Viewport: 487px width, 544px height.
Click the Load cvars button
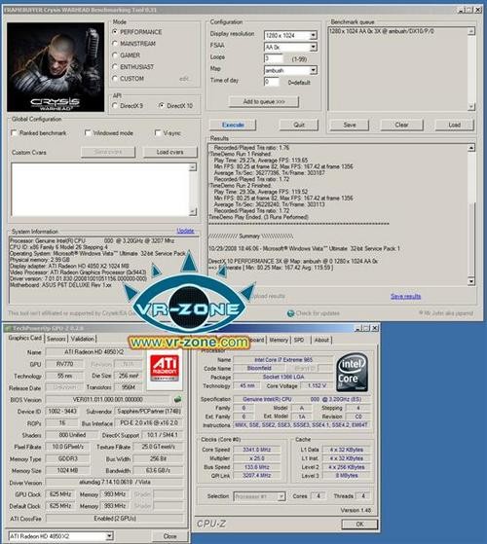[170, 152]
